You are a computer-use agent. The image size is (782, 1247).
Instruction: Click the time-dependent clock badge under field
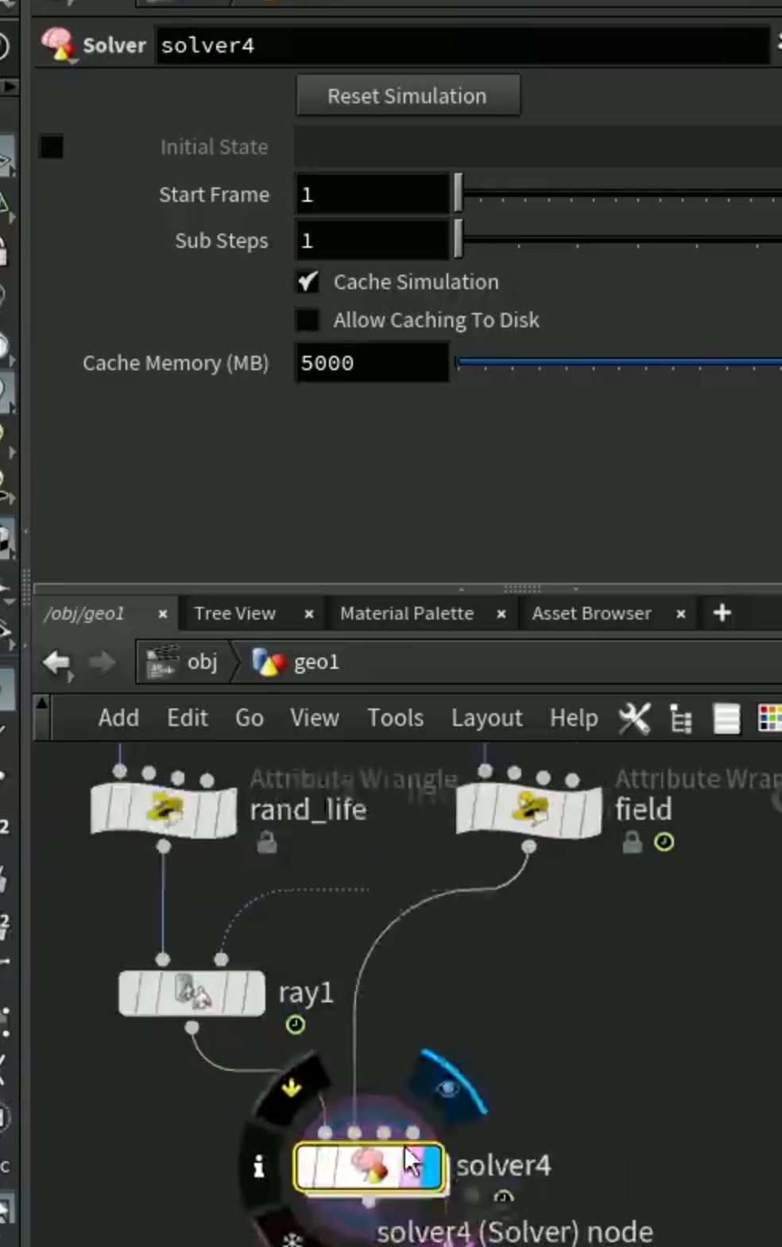tap(664, 842)
